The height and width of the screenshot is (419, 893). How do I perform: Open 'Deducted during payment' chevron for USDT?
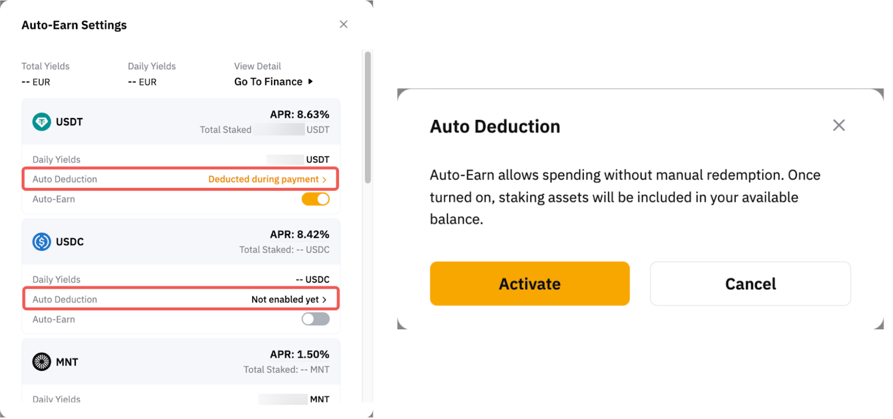324,179
